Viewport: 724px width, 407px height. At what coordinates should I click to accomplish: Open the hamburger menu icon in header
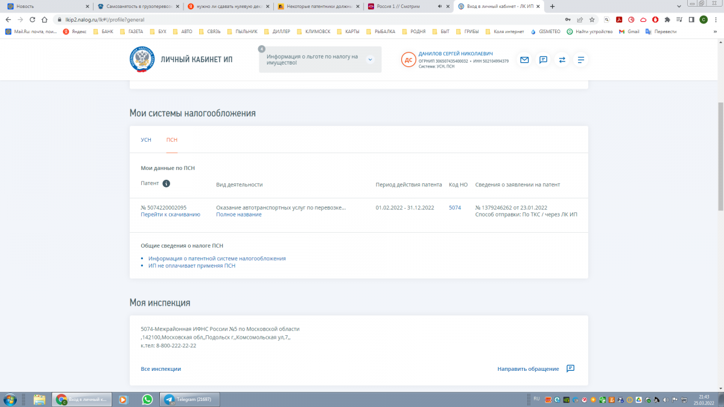[x=581, y=60]
